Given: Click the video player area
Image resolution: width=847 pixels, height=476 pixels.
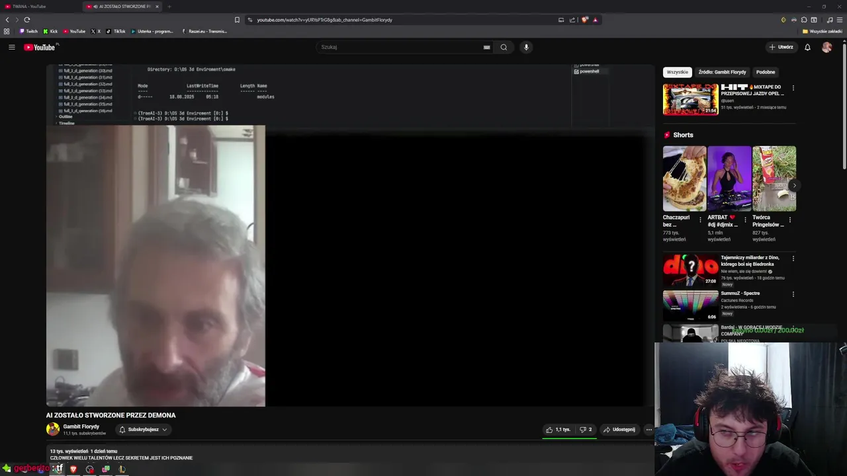Looking at the screenshot, I should coord(350,235).
